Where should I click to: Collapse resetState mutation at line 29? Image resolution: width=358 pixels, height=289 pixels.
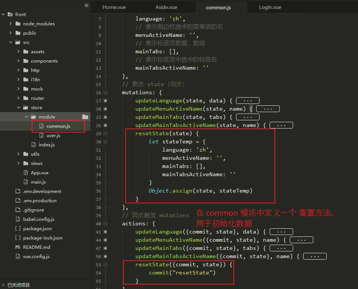(105, 134)
